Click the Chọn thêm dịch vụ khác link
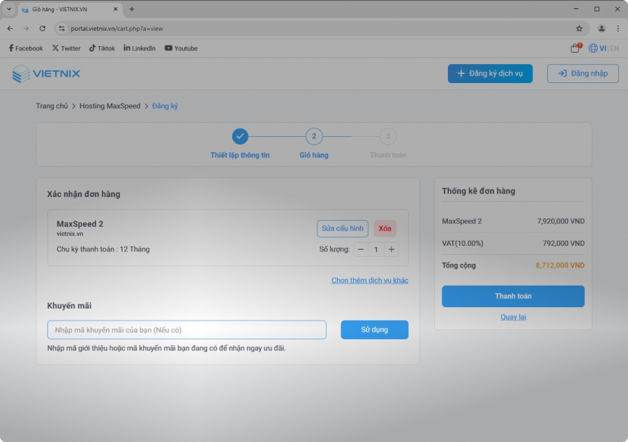 coord(370,280)
